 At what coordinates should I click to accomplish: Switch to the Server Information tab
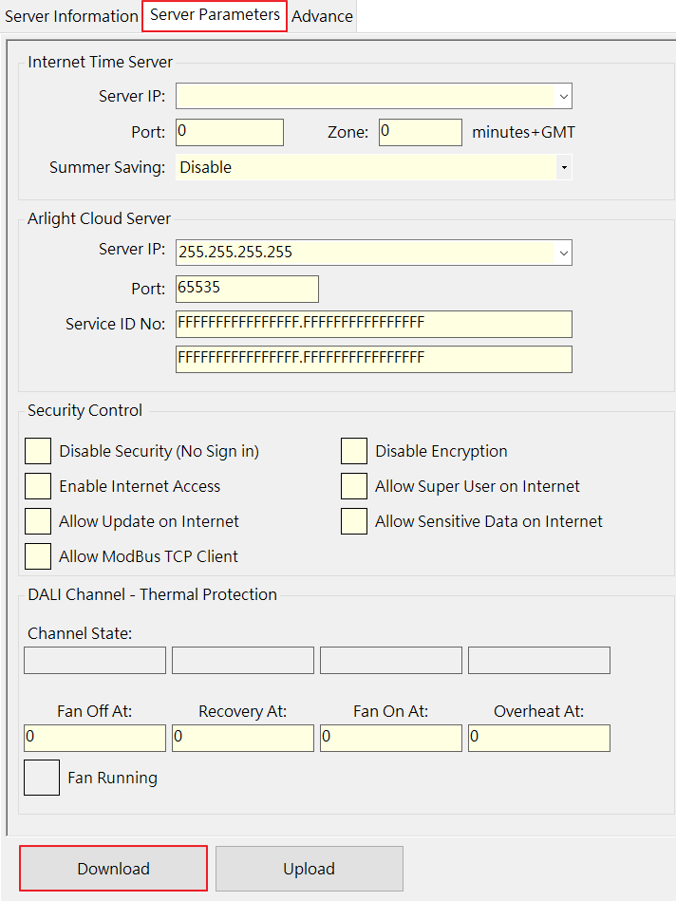[71, 16]
